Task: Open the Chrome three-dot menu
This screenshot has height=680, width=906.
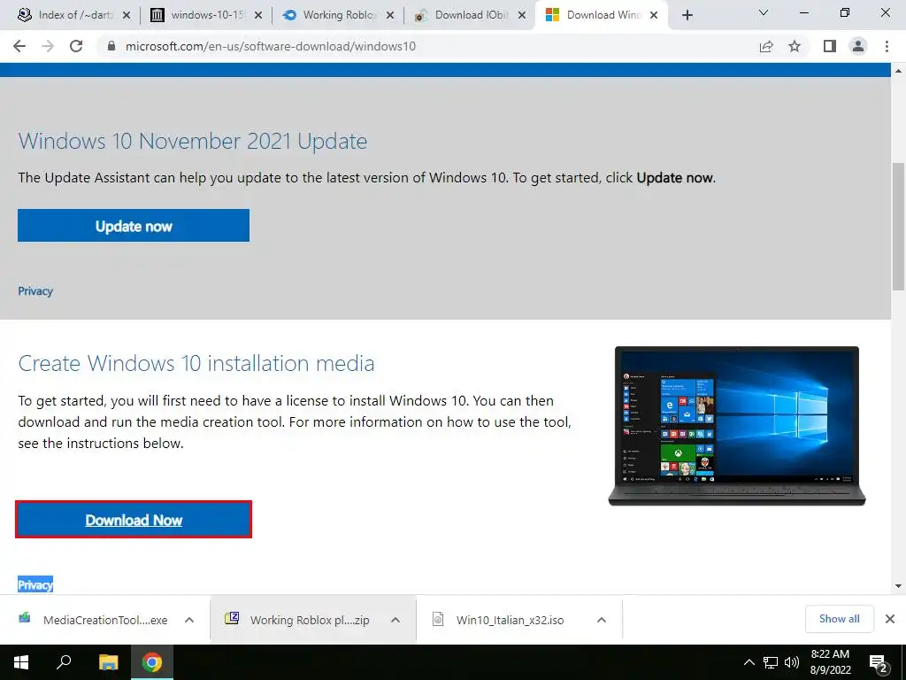Action: (887, 46)
